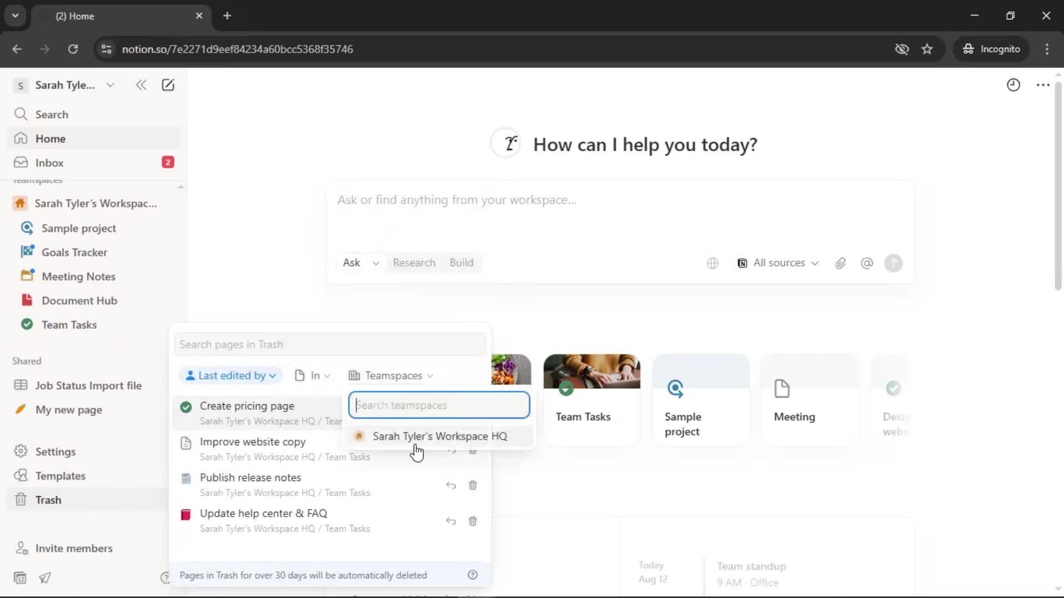The height and width of the screenshot is (598, 1064).
Task: Toggle web search with the globe icon
Action: point(713,263)
